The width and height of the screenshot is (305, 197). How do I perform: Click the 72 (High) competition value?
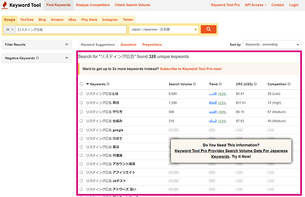(x=274, y=103)
